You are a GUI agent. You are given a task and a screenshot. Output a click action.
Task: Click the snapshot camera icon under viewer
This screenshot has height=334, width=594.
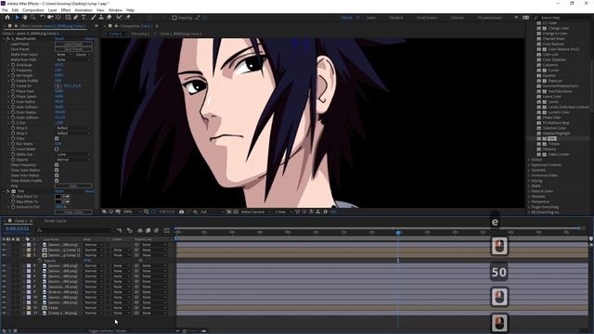coord(182,212)
